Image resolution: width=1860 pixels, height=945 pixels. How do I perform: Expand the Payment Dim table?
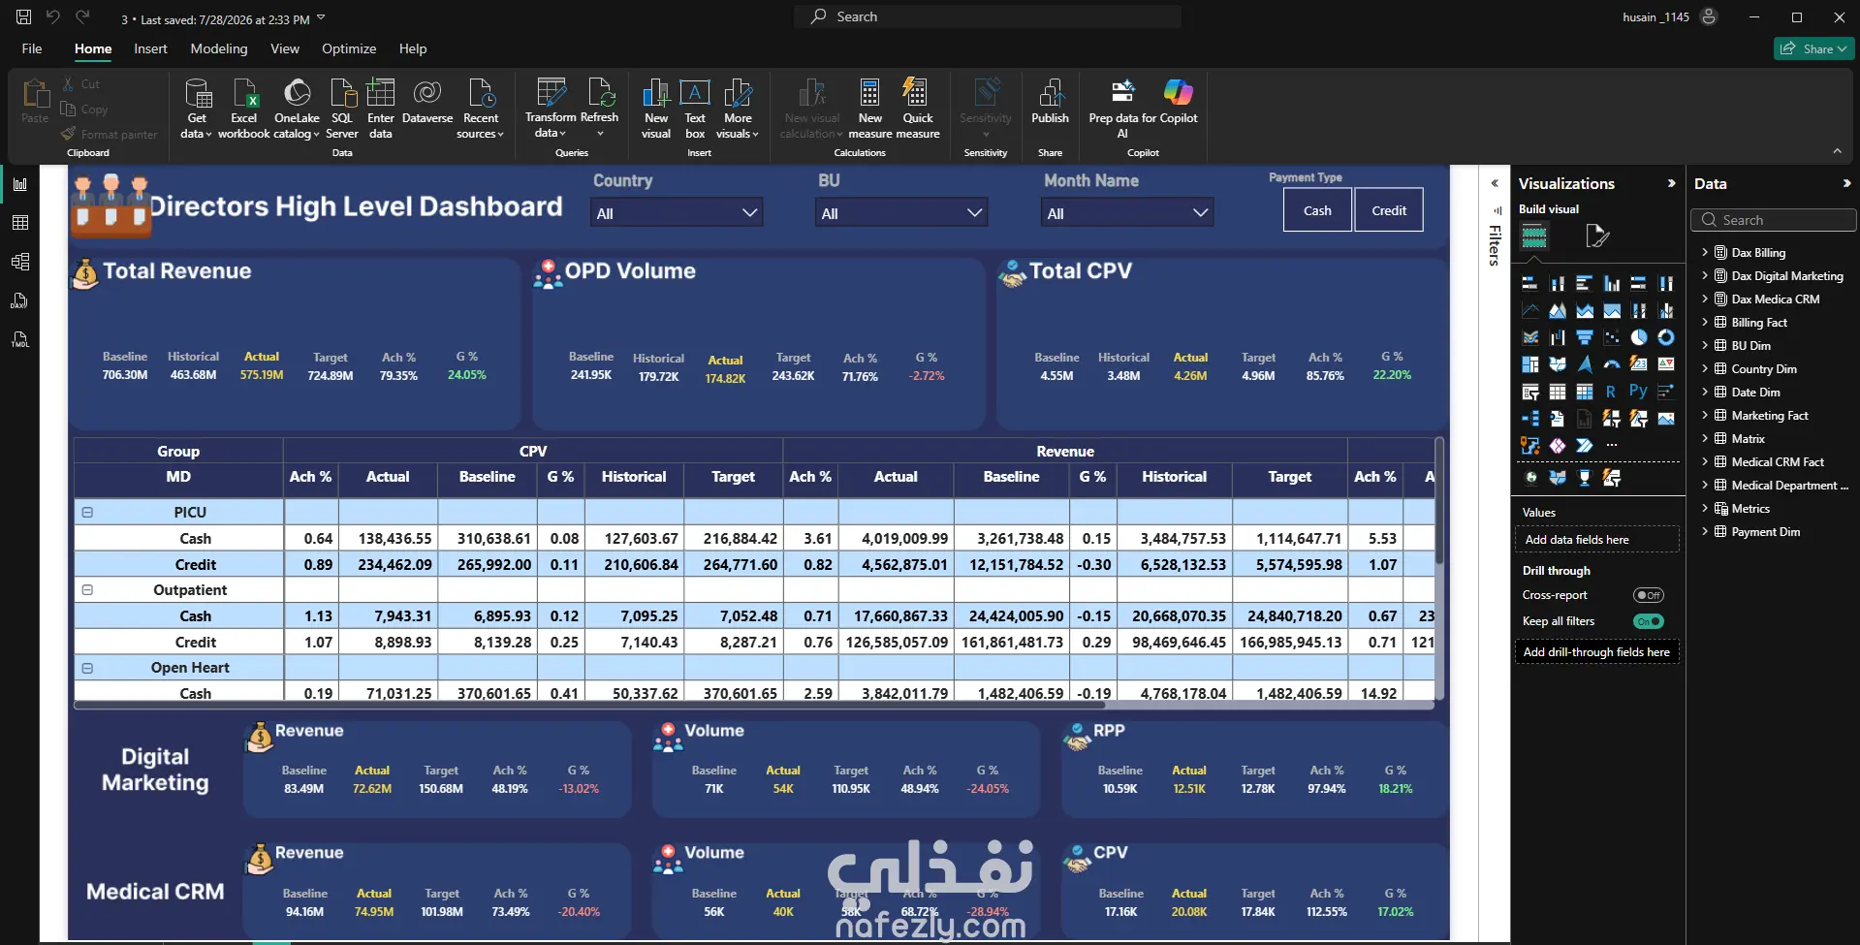[1705, 531]
